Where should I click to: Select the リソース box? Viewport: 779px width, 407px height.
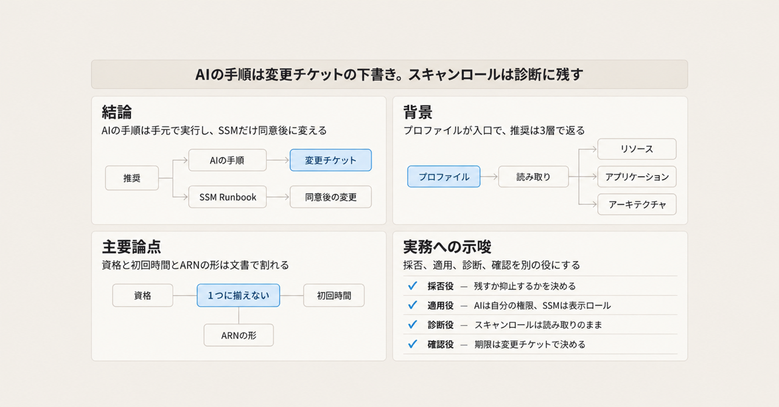point(637,149)
